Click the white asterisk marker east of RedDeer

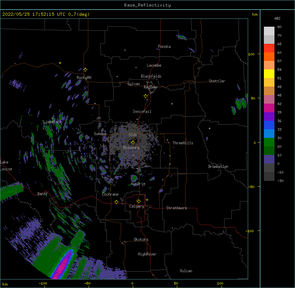(x=172, y=104)
